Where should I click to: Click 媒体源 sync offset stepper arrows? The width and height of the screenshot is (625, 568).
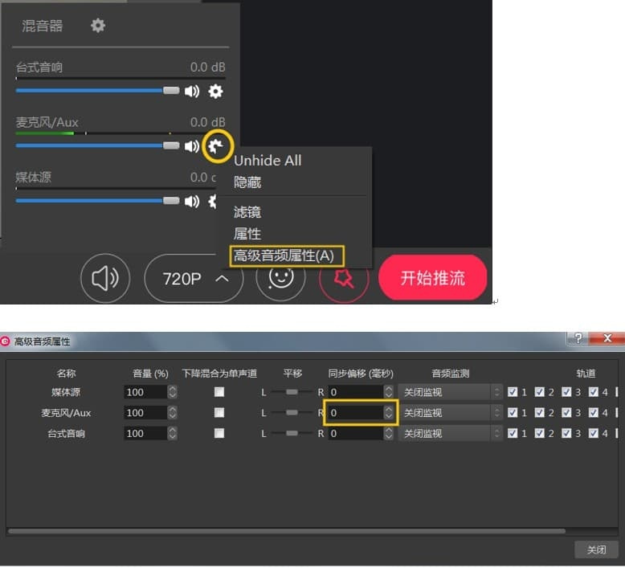(389, 392)
